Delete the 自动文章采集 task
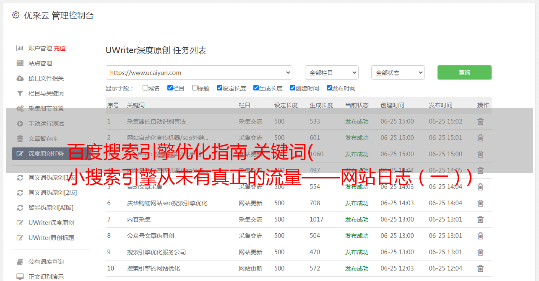Viewport: 539px width, 281px height. tap(481, 187)
